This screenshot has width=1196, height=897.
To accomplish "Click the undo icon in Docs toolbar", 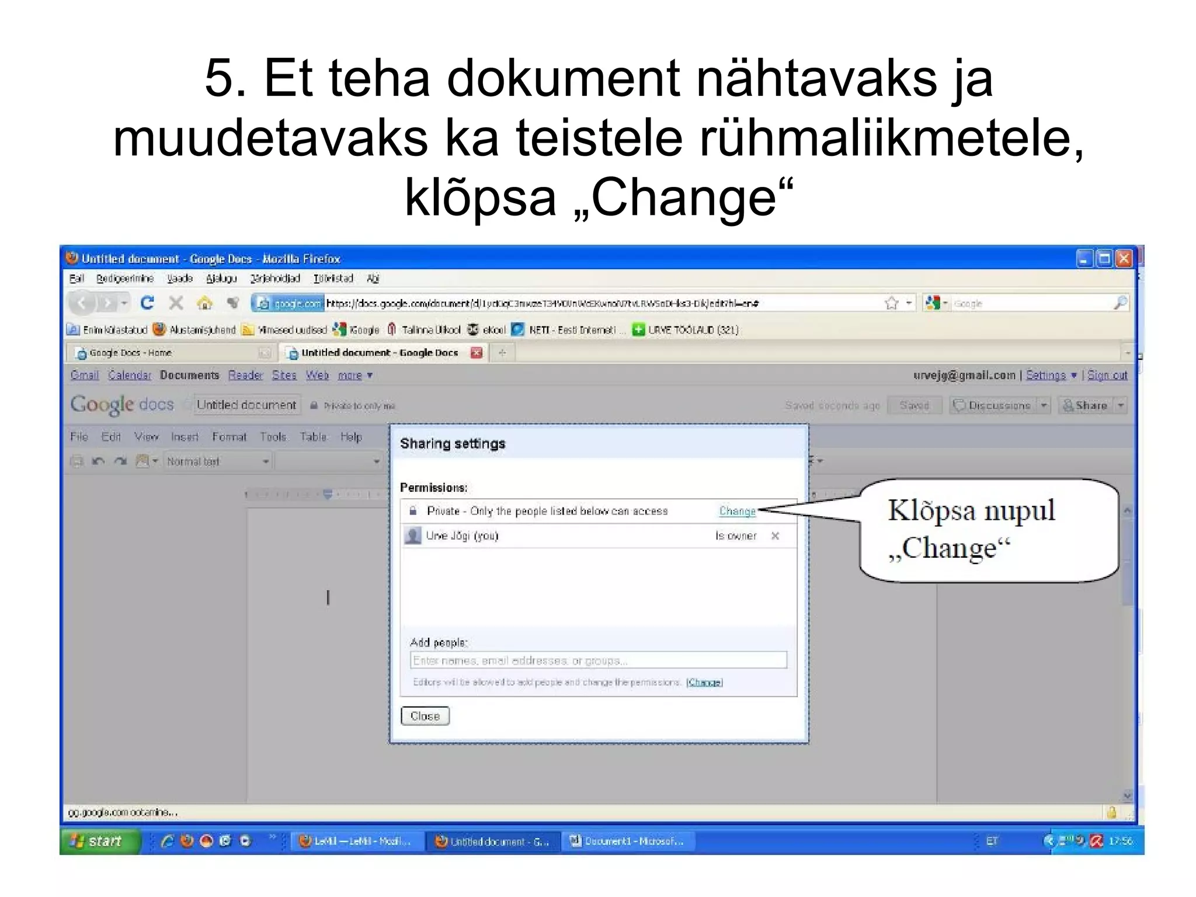I will (98, 461).
